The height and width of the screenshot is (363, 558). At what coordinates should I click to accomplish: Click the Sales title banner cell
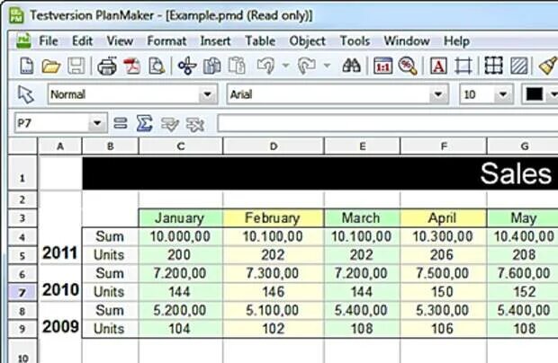click(320, 173)
